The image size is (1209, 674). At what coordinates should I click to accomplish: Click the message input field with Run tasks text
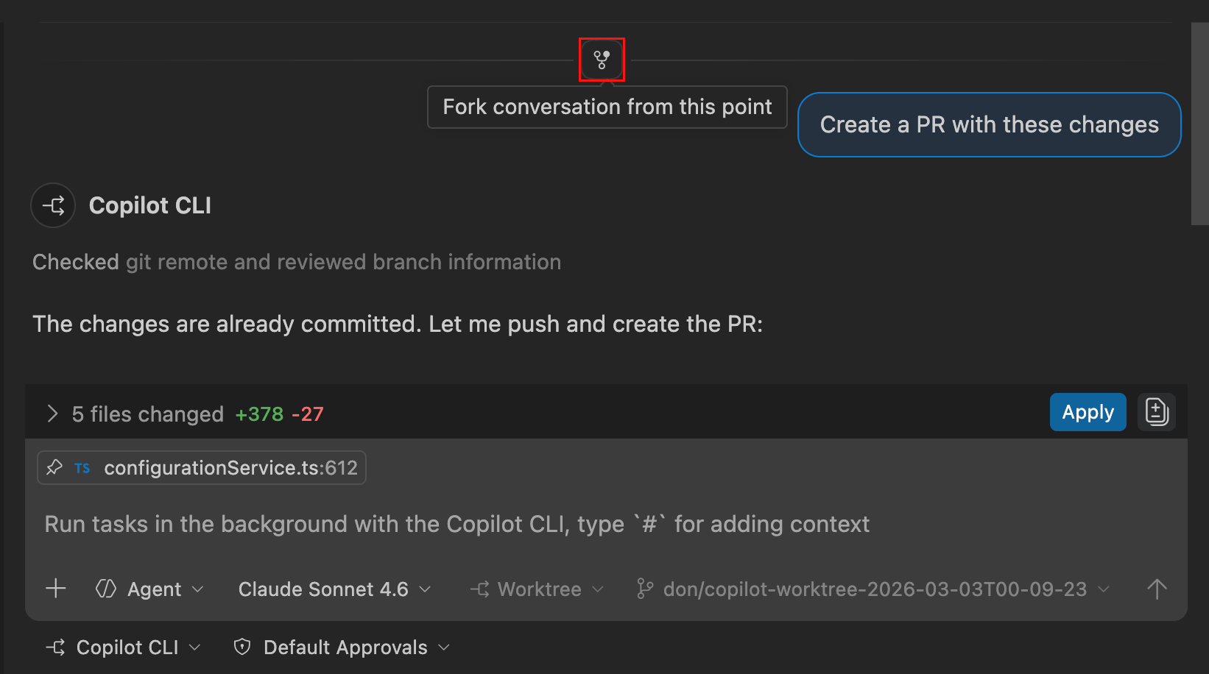click(457, 524)
